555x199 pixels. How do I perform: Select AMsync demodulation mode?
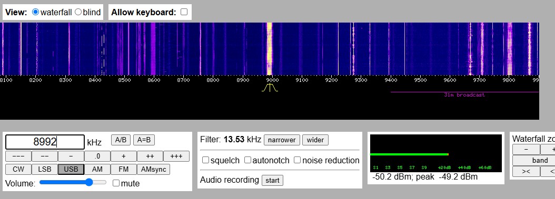click(x=153, y=170)
